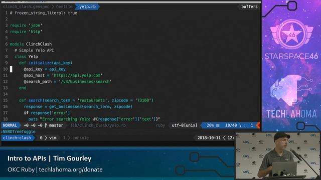Viewport: 321px width, 180px height.
Task: Click module ClinchClash on line 6
Action: [x=31, y=44]
